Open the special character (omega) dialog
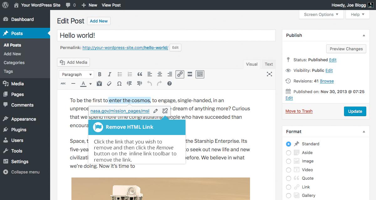The height and width of the screenshot is (200, 376). (x=119, y=83)
